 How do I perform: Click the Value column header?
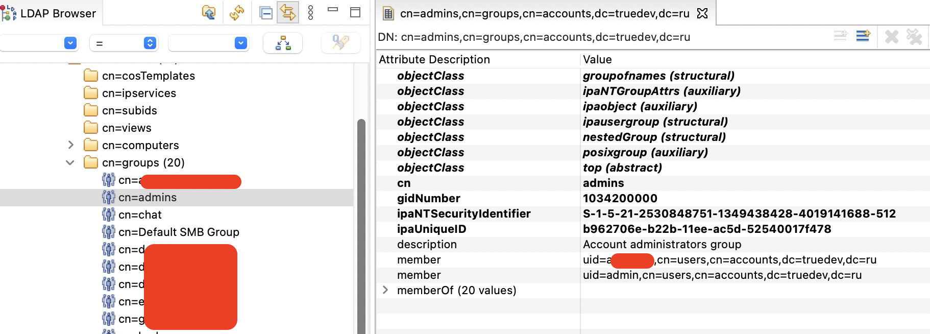tap(597, 59)
